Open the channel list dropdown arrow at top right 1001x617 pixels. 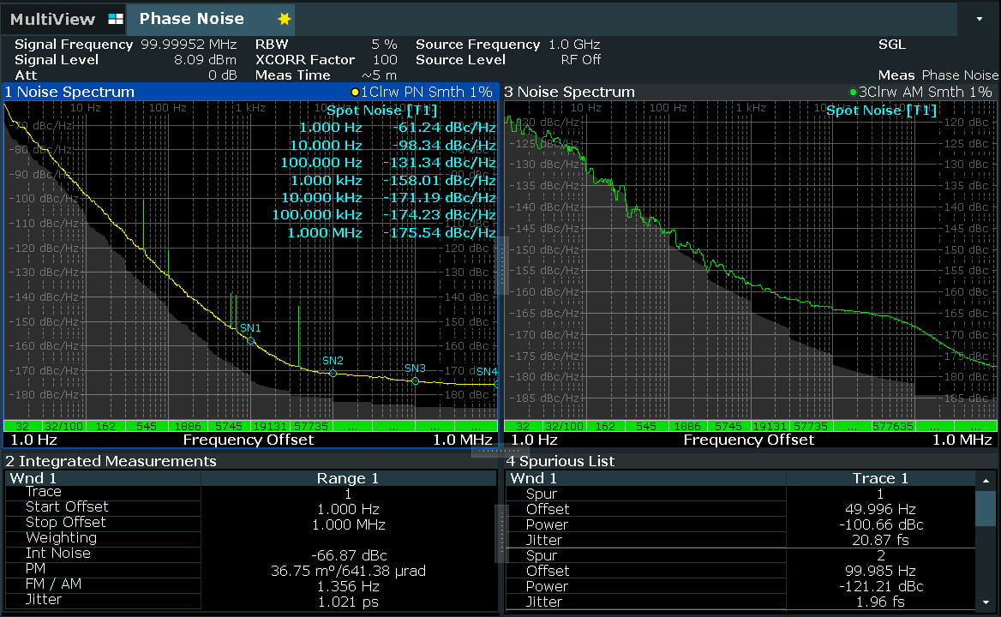pyautogui.click(x=980, y=18)
